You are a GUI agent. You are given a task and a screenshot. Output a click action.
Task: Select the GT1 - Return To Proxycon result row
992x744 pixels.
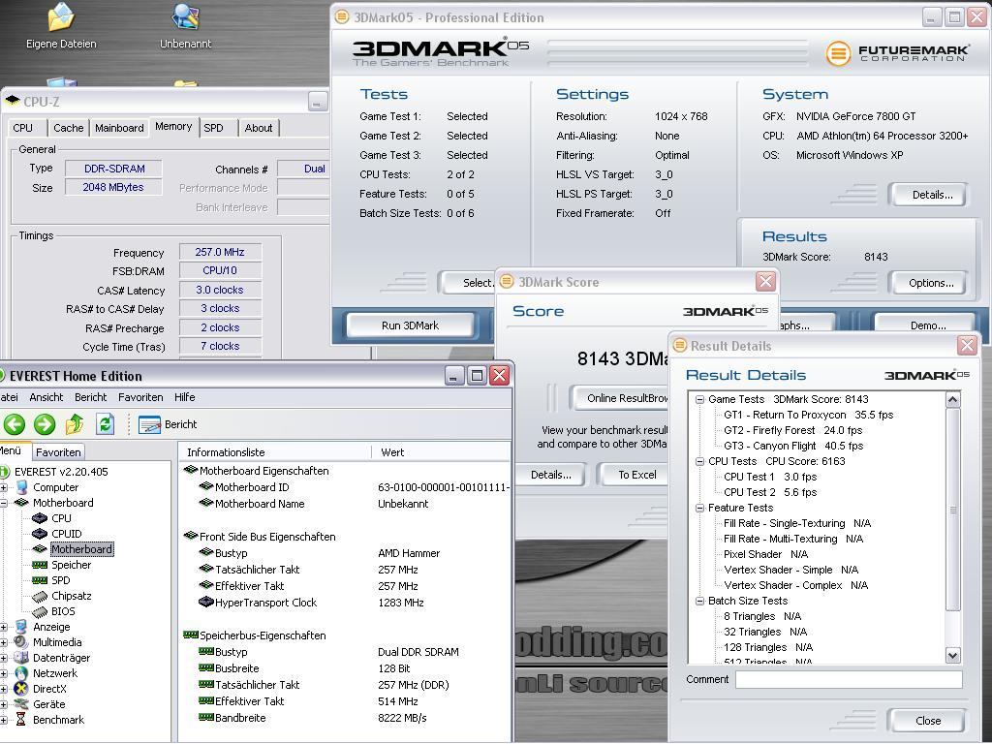point(808,415)
